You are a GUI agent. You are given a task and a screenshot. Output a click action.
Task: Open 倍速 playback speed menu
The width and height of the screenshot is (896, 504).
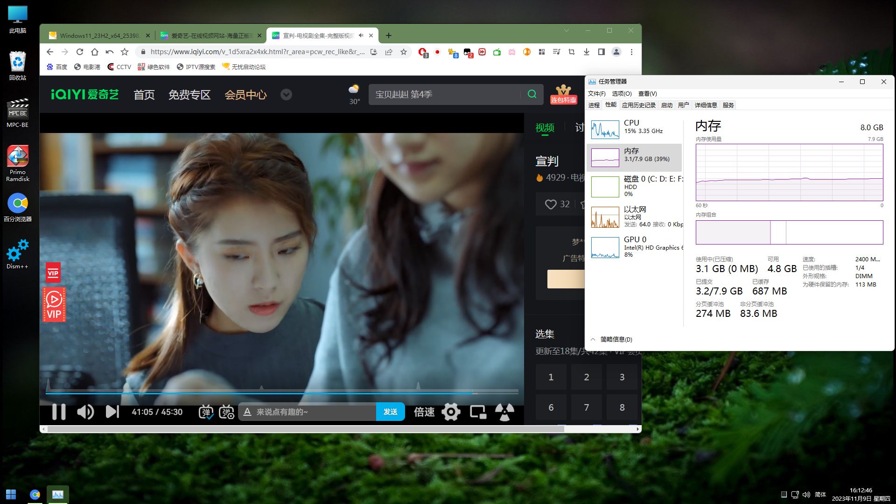pyautogui.click(x=424, y=412)
